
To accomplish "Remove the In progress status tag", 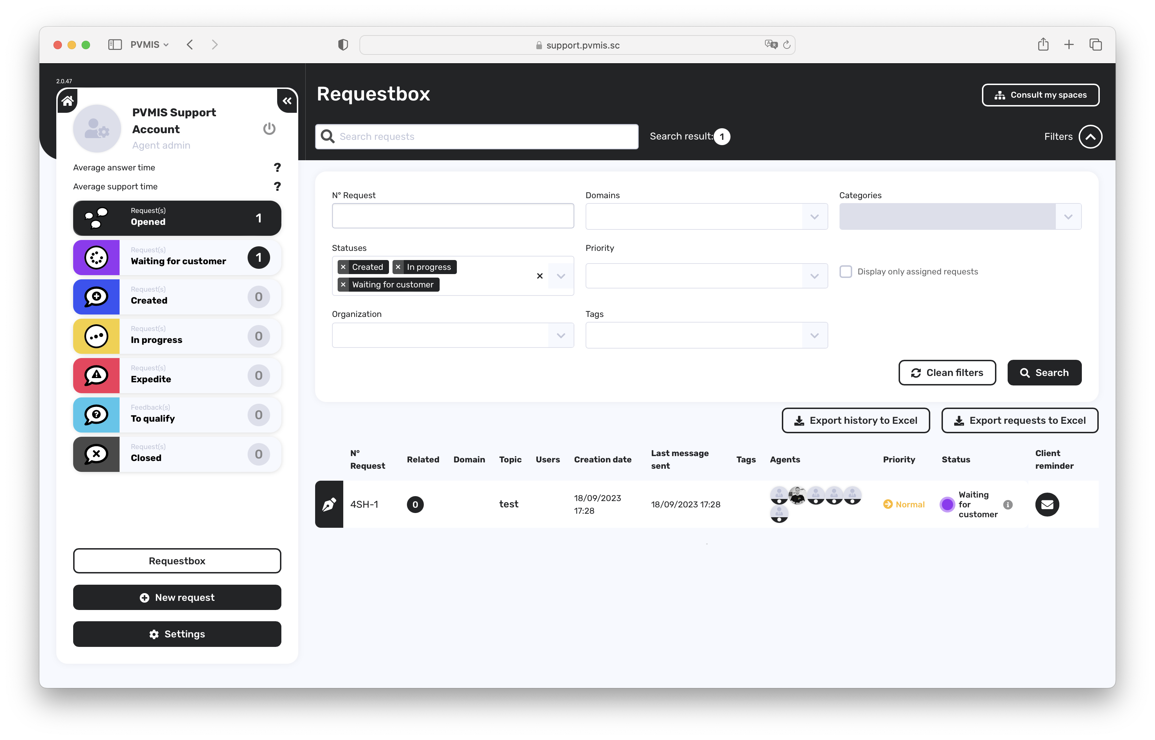I will tap(398, 267).
